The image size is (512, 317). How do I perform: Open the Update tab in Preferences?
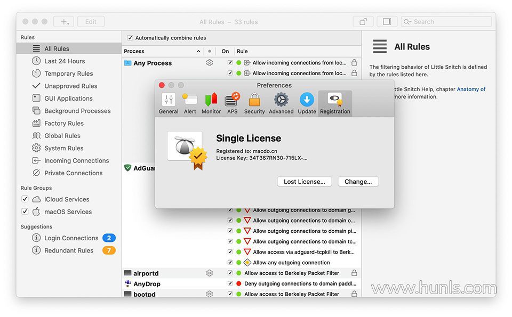tap(307, 103)
